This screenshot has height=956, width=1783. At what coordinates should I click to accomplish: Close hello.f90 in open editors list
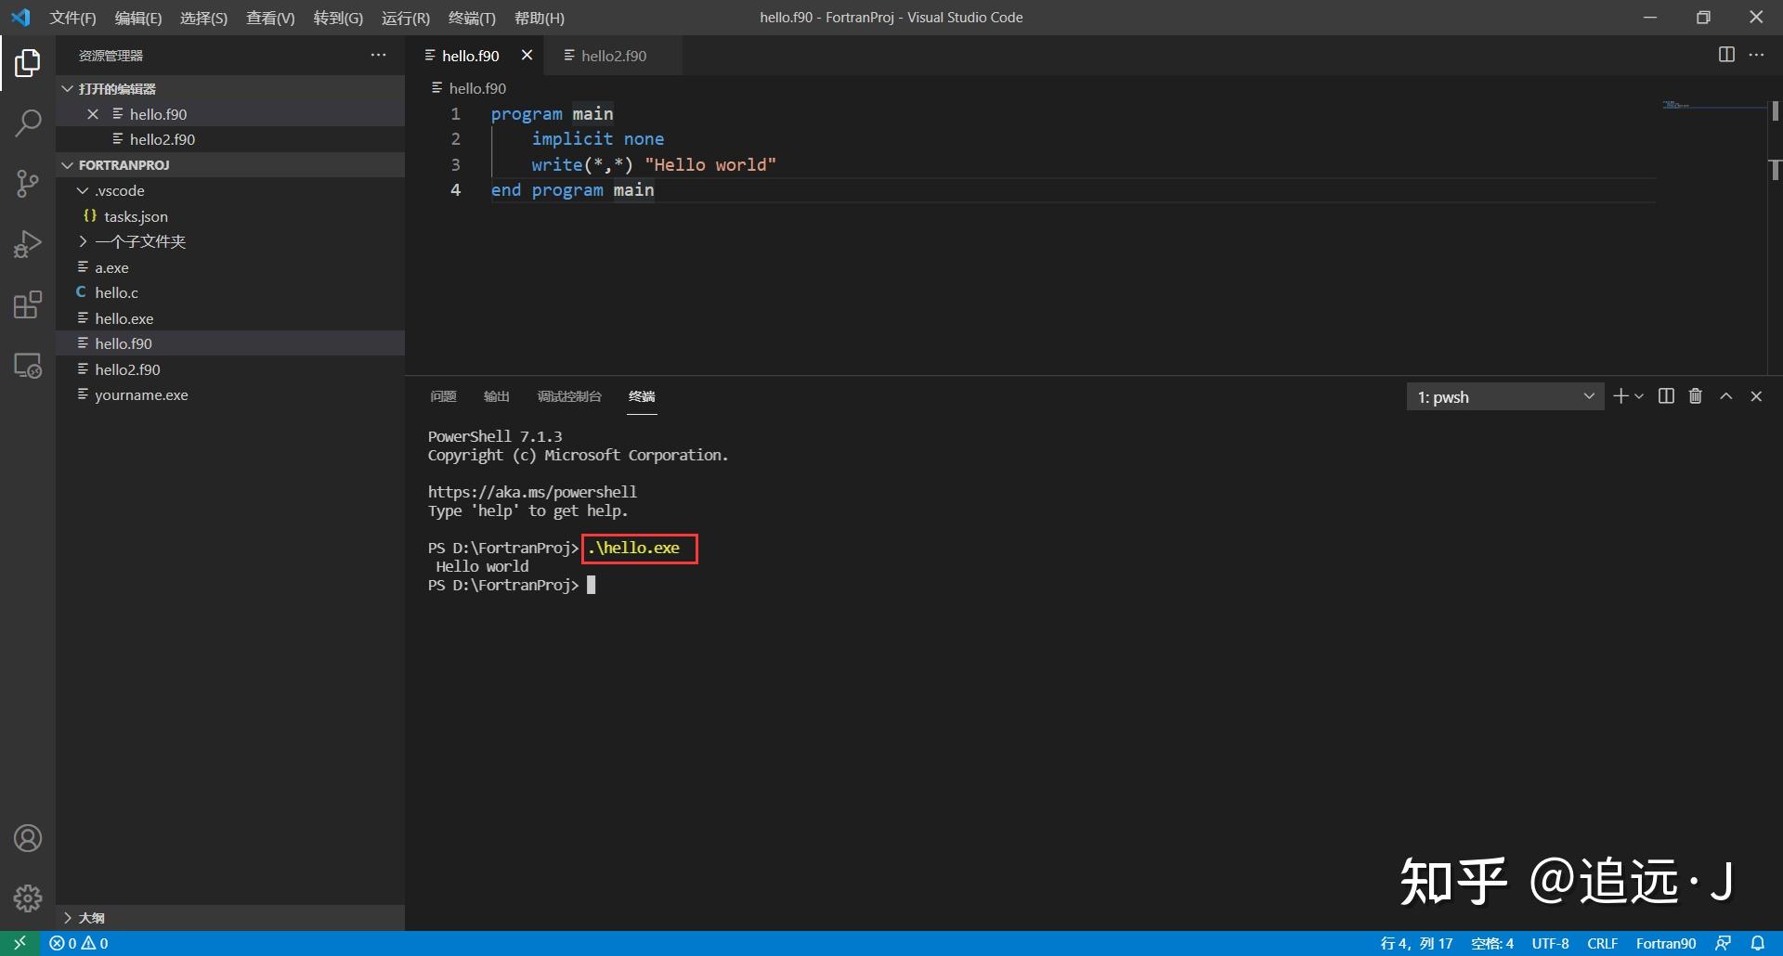tap(93, 114)
